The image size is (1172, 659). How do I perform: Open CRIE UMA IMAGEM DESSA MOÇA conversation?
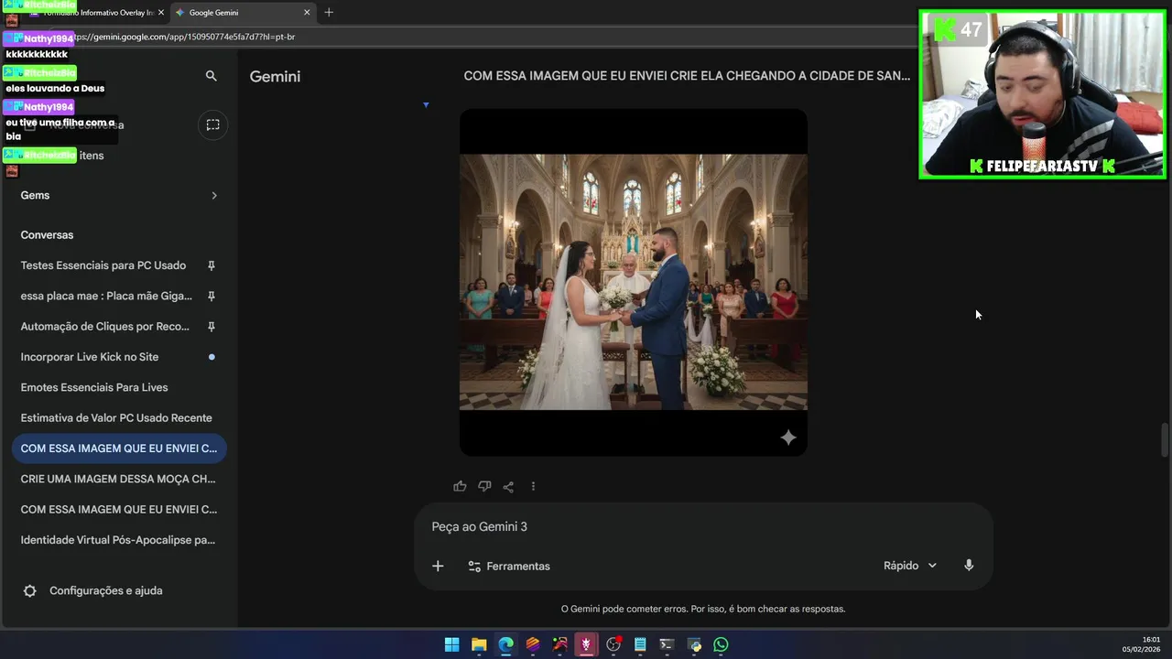tap(119, 479)
